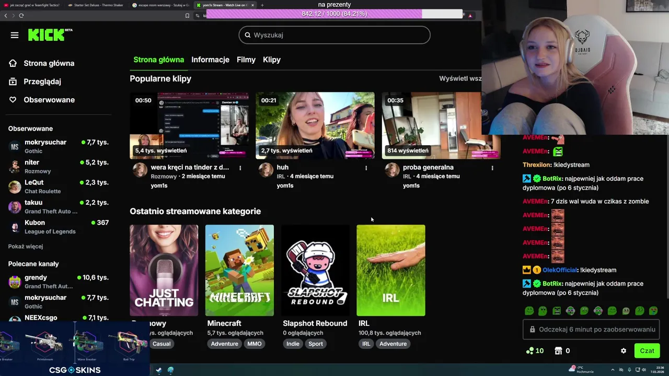Switch to the Teamfight Tactics browser tab
Viewport: 669px width, 376px height.
(31, 5)
